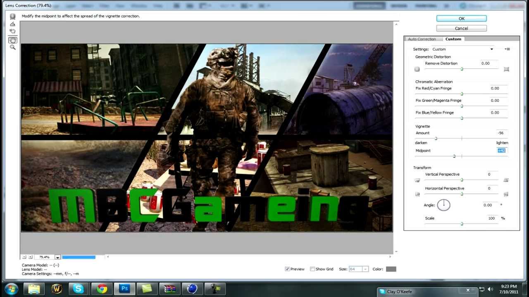Select the Straighten tool
529x297 pixels.
pyautogui.click(x=12, y=24)
